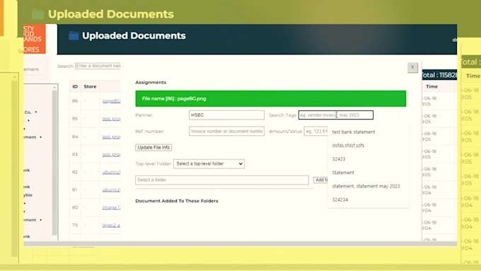Viewport: 481px width, 271px height.
Task: Open the pageBG file link in row 86
Action: point(111,100)
